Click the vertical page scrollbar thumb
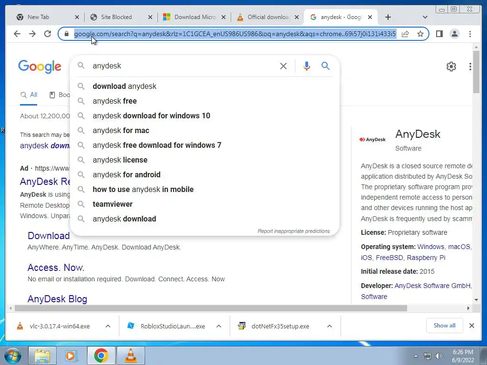487x365 pixels. point(476,72)
